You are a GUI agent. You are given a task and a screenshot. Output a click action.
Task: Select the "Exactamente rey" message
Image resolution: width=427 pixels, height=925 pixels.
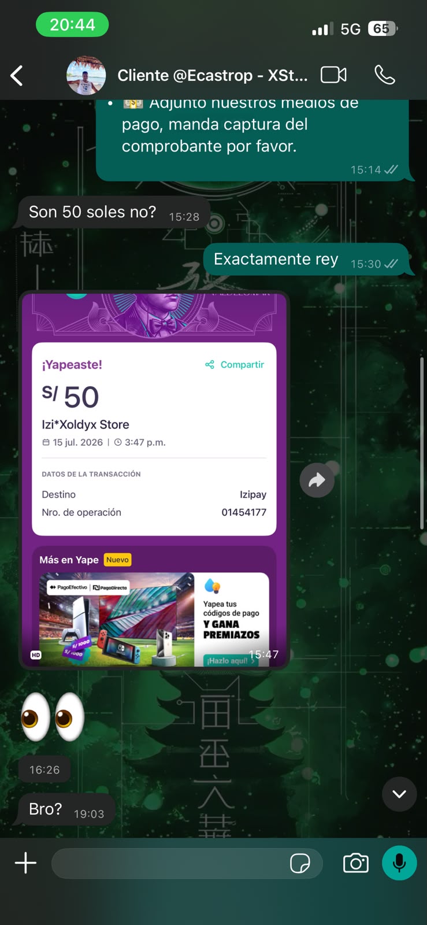click(306, 260)
